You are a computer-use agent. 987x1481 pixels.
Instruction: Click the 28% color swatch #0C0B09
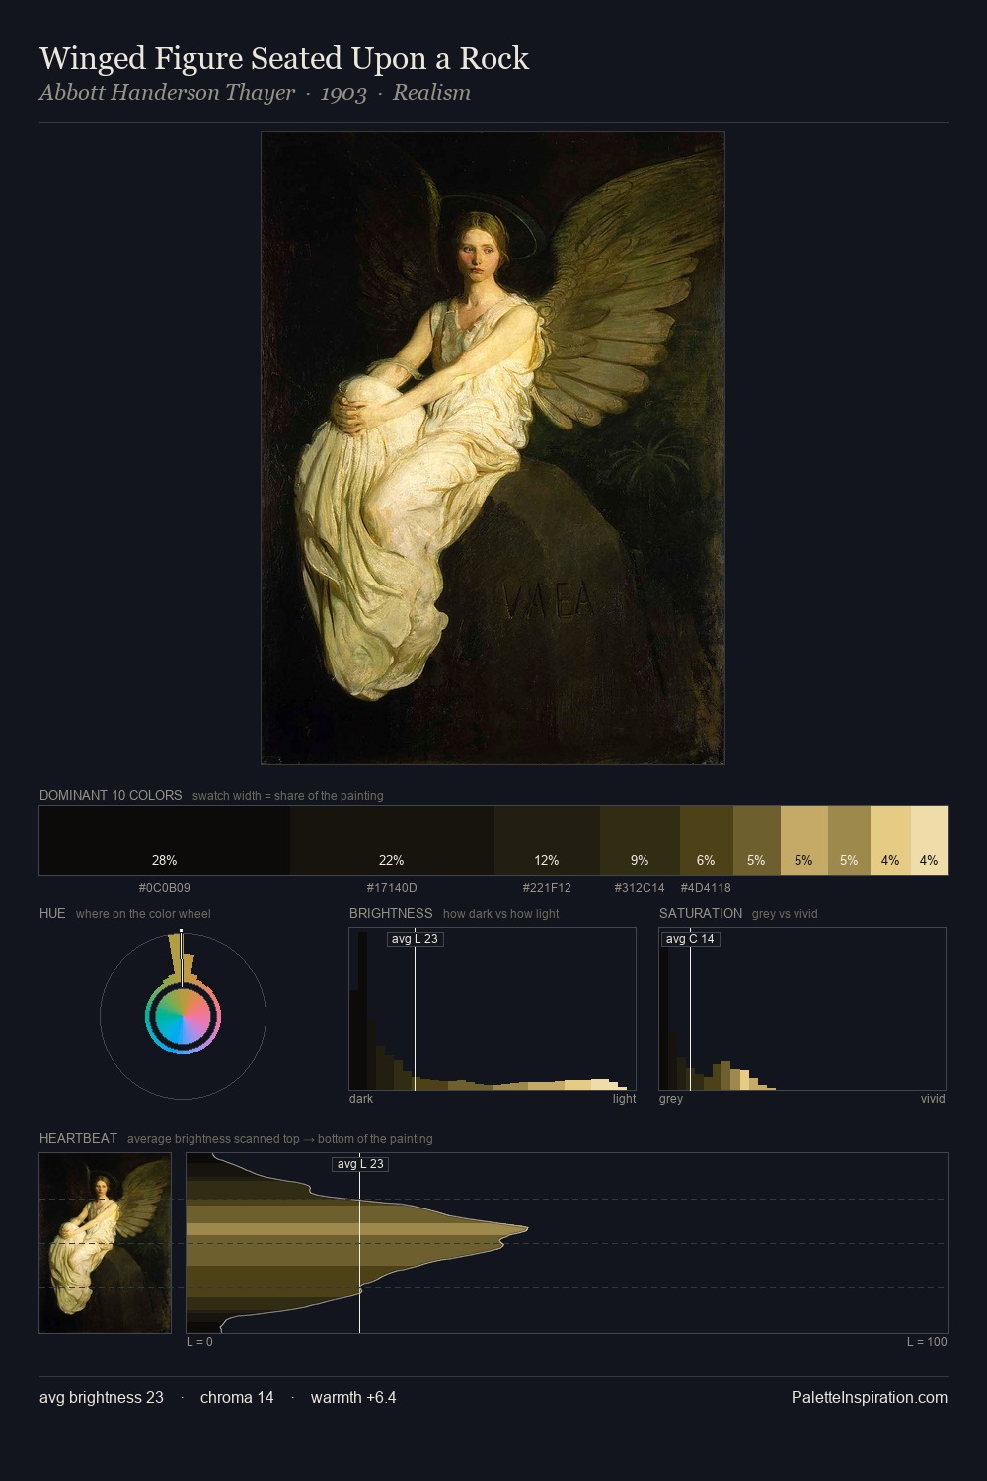tap(165, 840)
